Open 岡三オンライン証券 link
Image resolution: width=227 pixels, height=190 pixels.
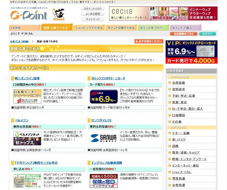[27, 78]
